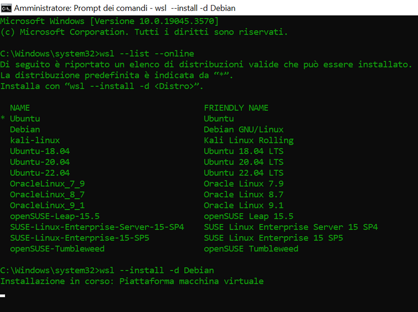Image resolution: width=418 pixels, height=312 pixels.
Task: Click 'kali-linux' in the distro list
Action: (x=35, y=140)
